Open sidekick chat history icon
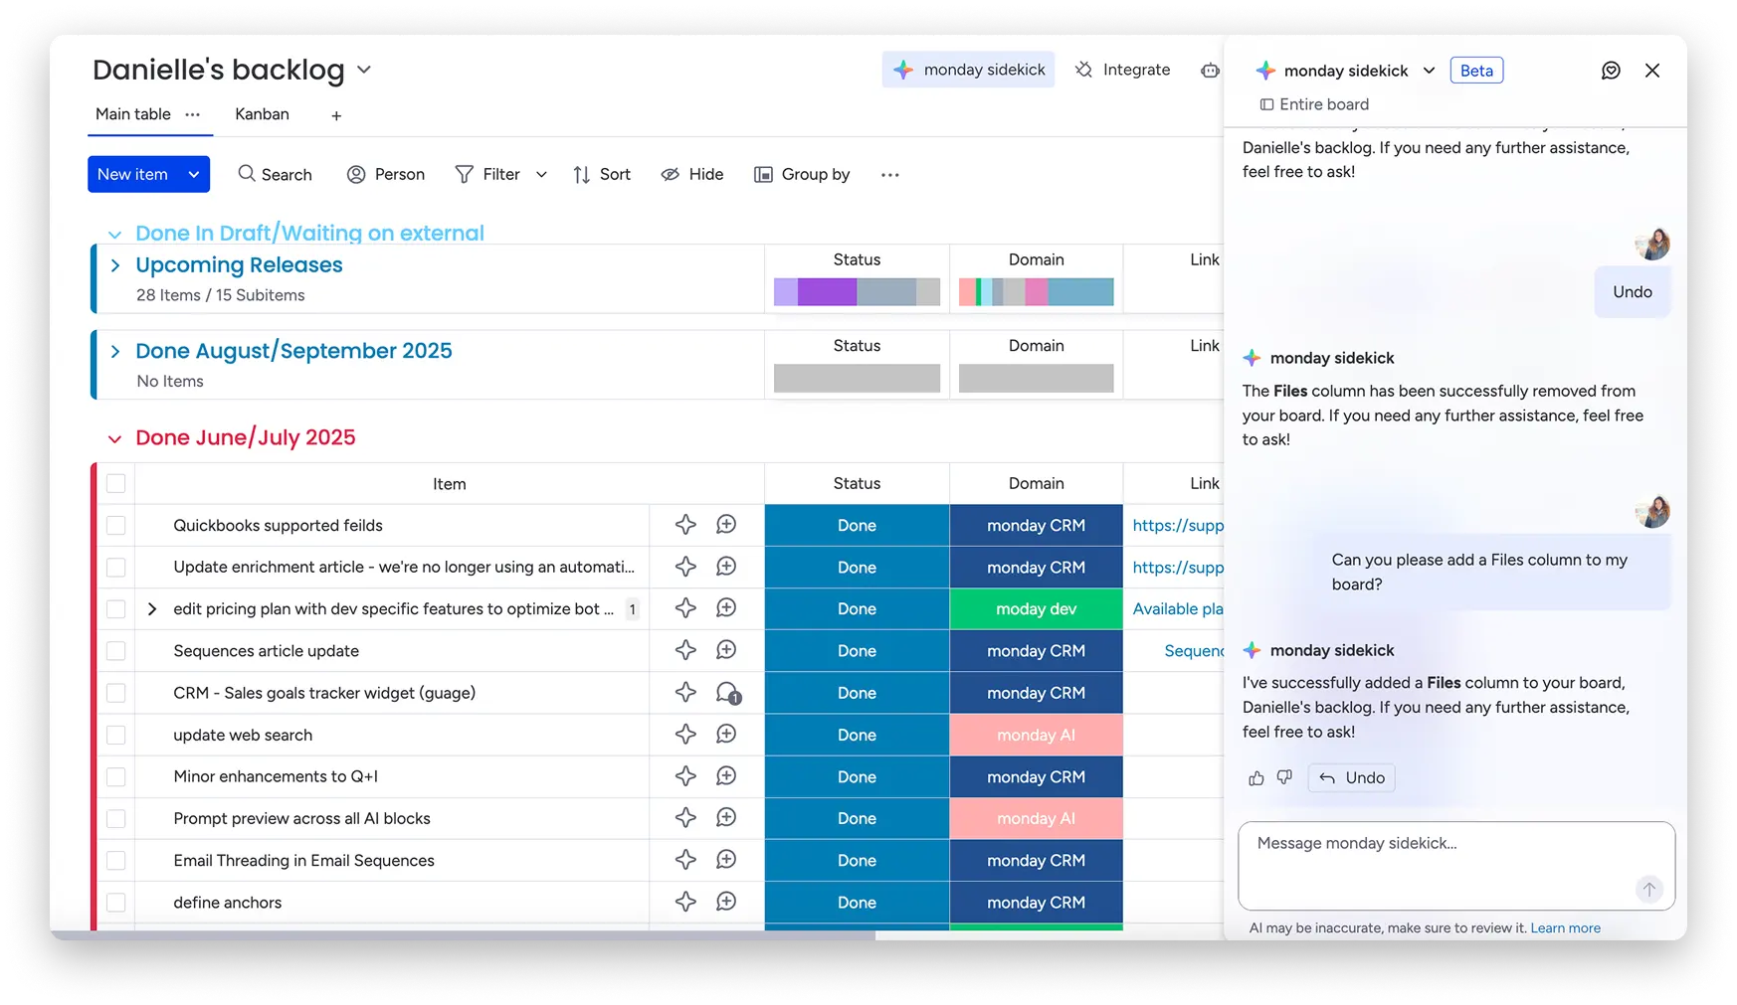This screenshot has width=1737, height=1005. point(1611,70)
